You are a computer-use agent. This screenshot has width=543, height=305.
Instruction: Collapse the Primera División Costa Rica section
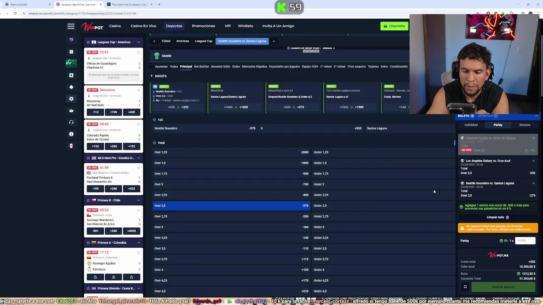point(138,288)
